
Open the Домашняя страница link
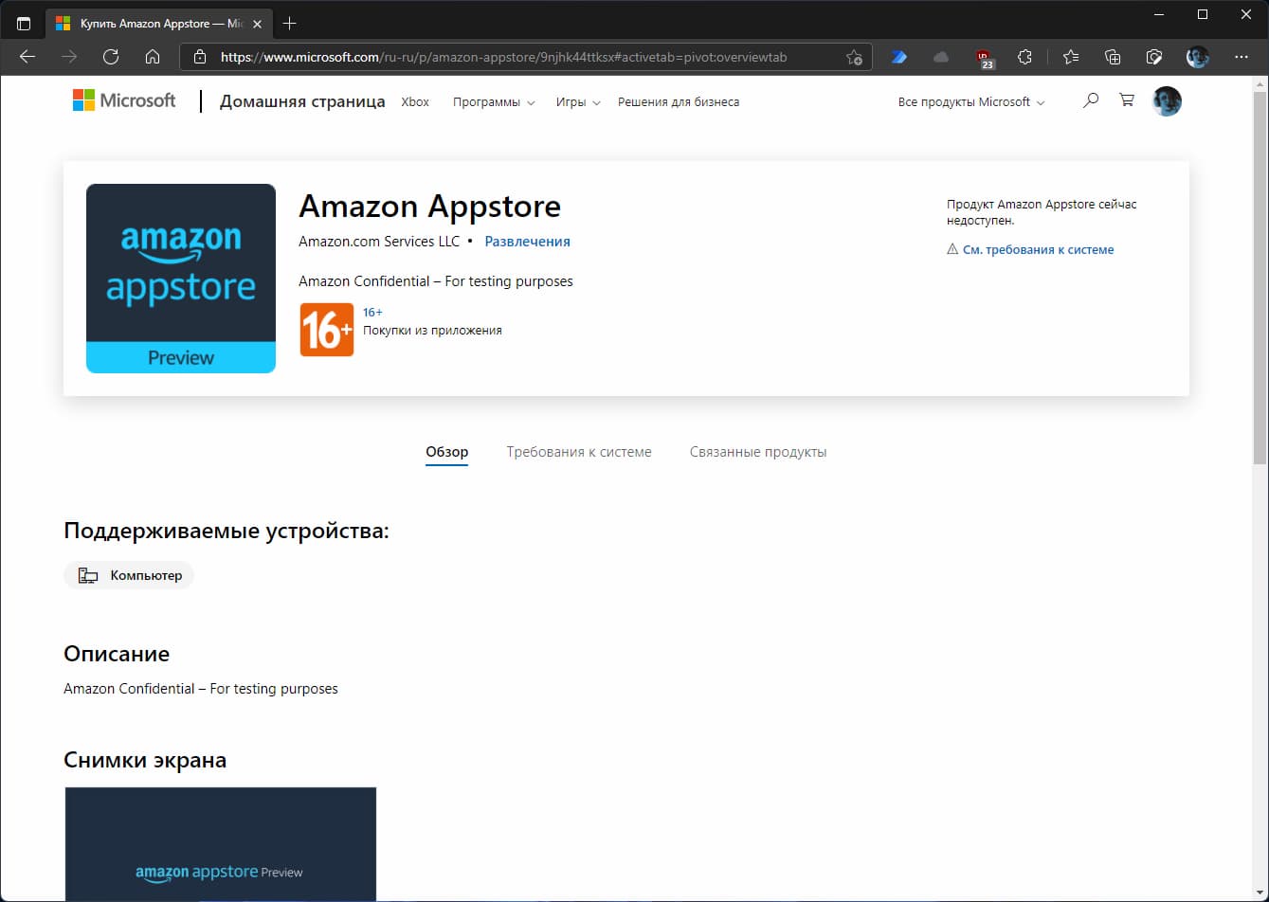pos(302,101)
